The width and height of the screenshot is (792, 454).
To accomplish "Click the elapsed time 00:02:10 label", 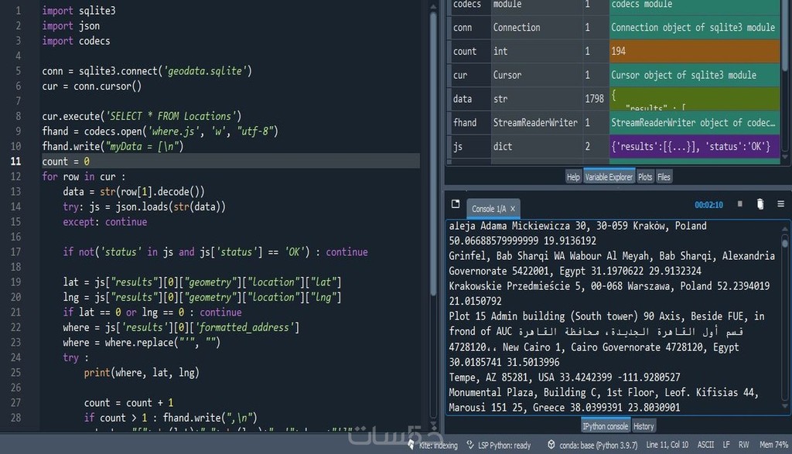I will pos(708,204).
